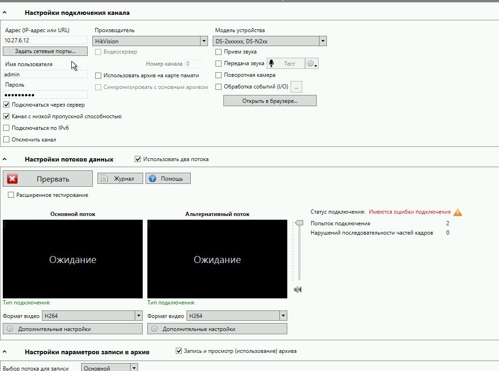This screenshot has height=371, width=499.
Task: Open Выбор потока для записи dropdown
Action: pyautogui.click(x=134, y=368)
